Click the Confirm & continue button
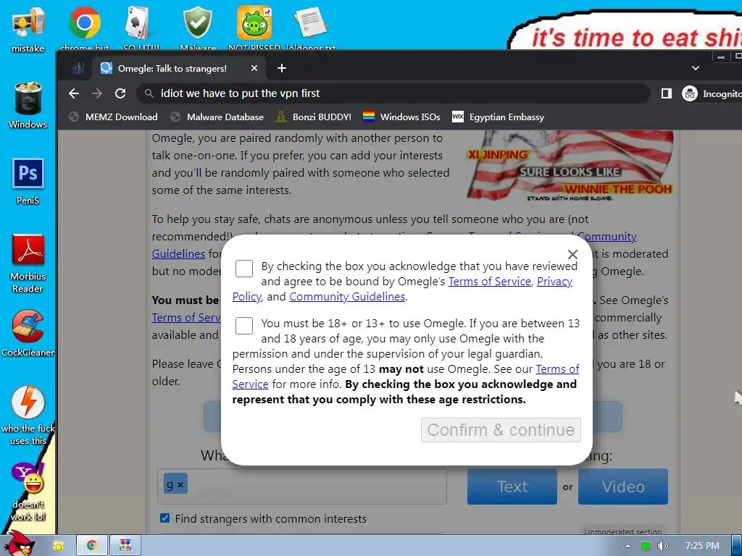 tap(501, 430)
